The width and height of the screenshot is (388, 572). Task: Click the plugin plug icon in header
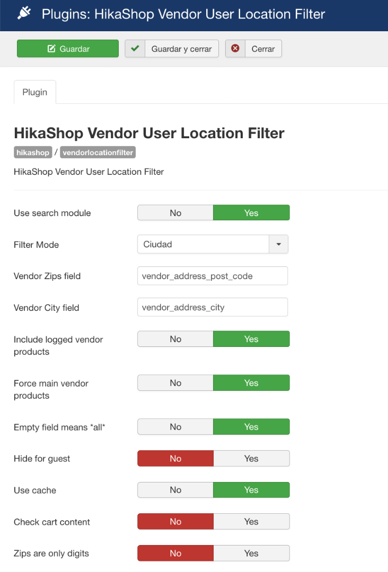(x=24, y=13)
